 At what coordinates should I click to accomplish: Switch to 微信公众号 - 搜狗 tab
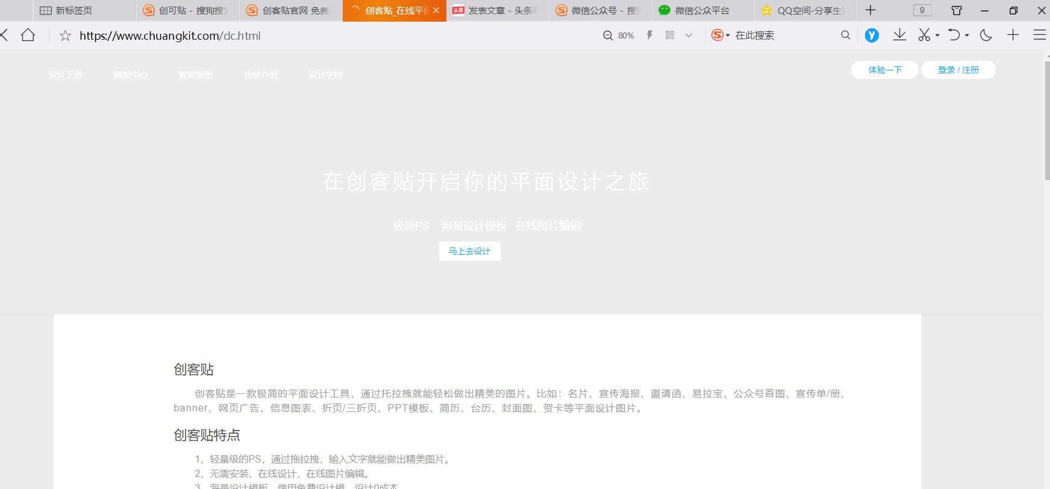click(601, 11)
